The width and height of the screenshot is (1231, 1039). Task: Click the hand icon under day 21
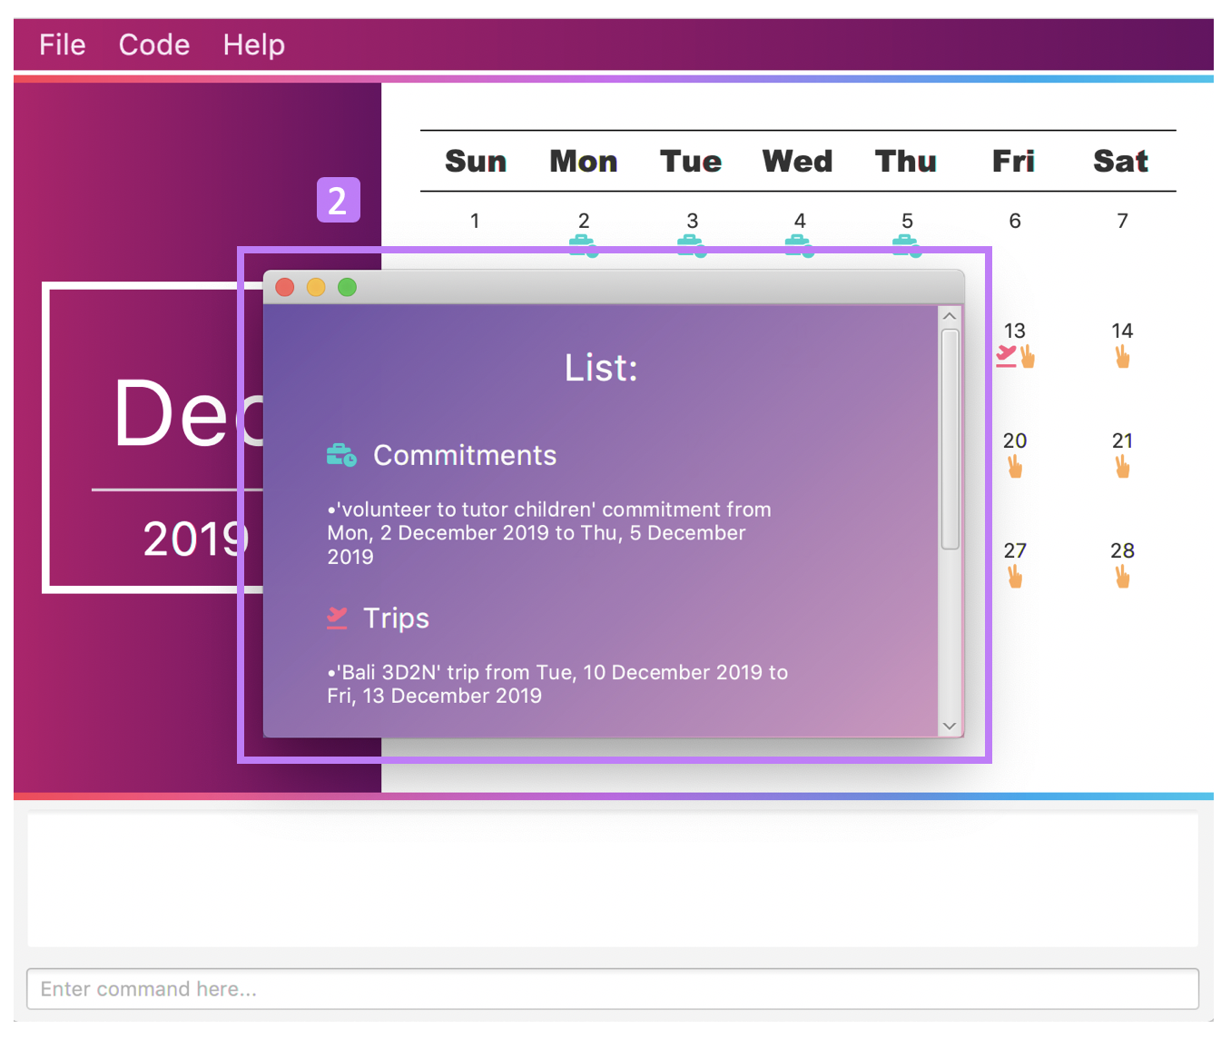coord(1123,467)
